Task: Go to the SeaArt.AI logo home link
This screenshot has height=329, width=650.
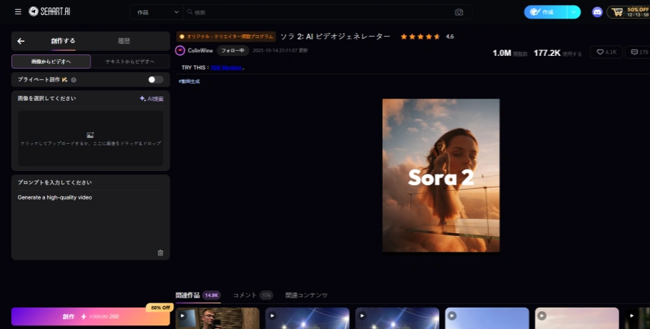Action: pyautogui.click(x=49, y=11)
